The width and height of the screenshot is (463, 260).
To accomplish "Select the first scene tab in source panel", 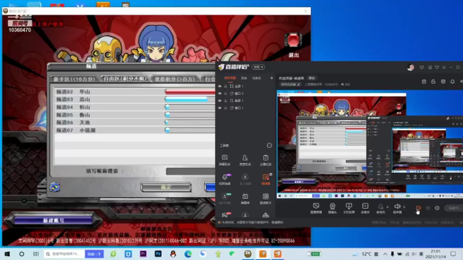I will [x=230, y=78].
